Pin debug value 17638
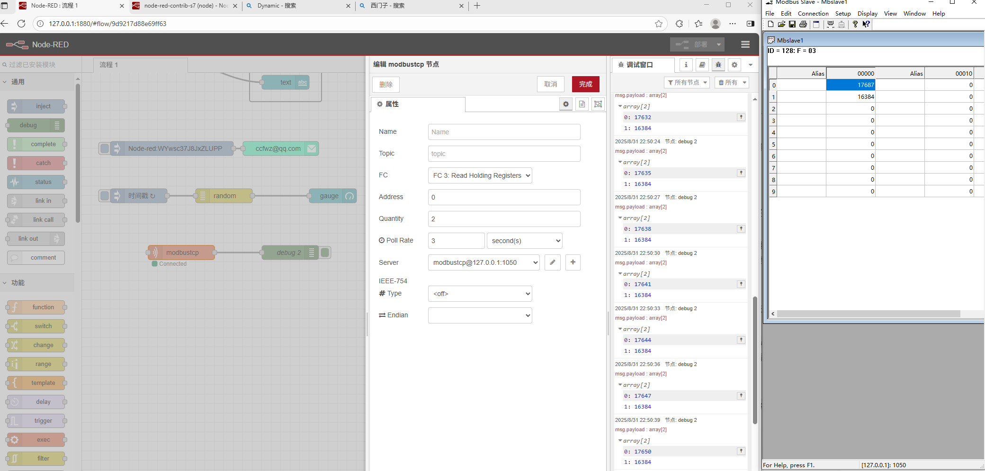Screen dimensions: 985x471 click(x=741, y=229)
